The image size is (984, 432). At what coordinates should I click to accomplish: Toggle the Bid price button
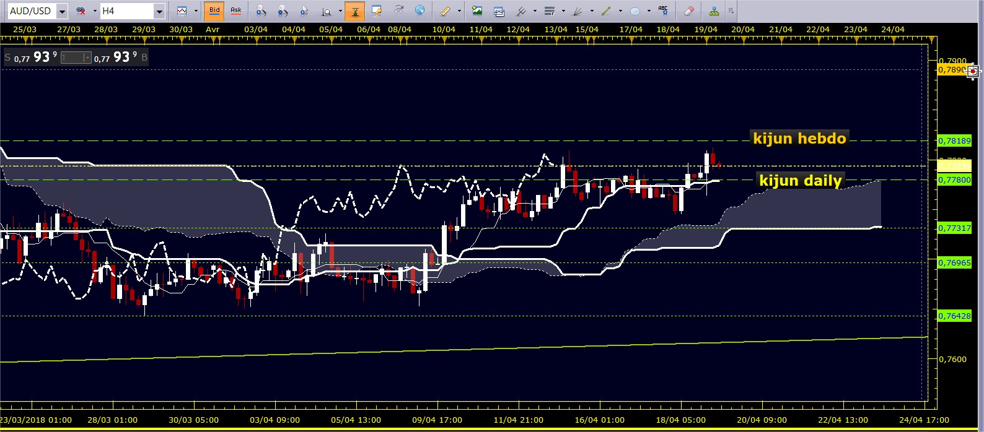click(214, 11)
